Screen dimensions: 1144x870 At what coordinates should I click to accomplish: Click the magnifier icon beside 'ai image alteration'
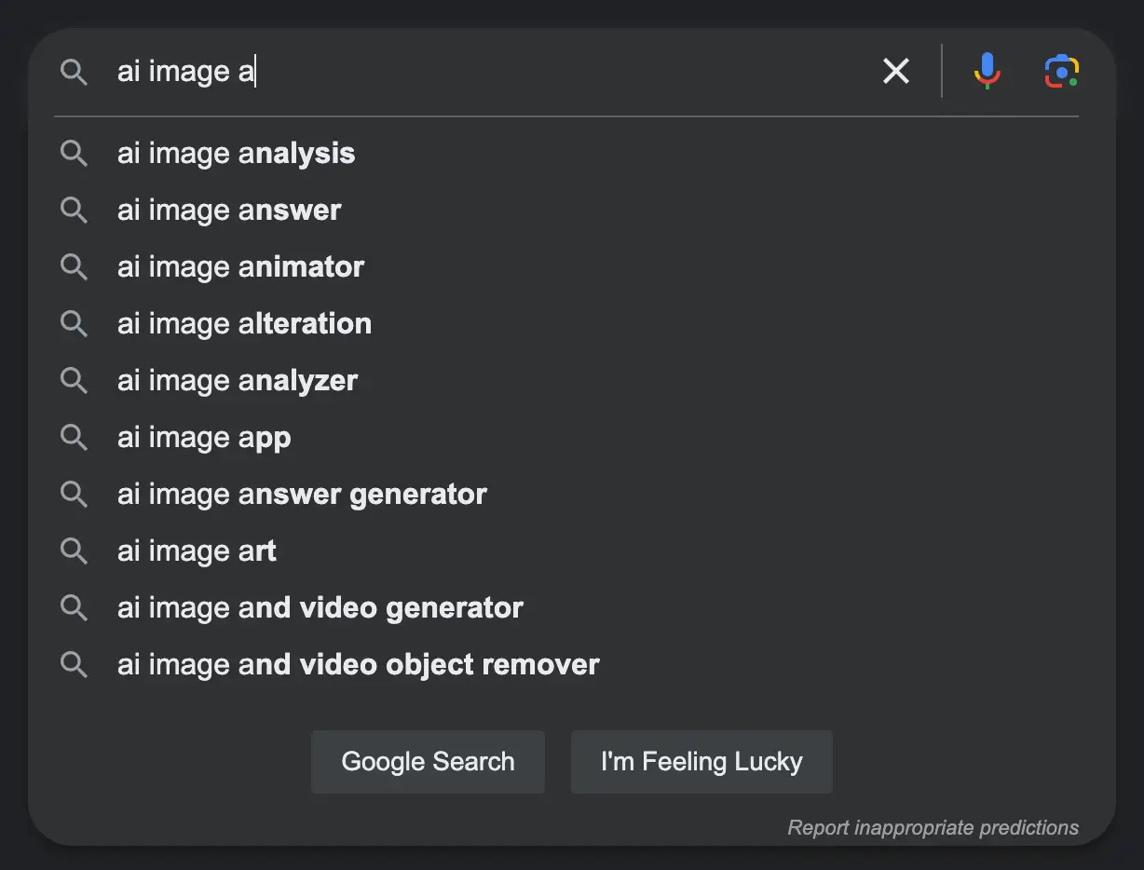pos(74,324)
